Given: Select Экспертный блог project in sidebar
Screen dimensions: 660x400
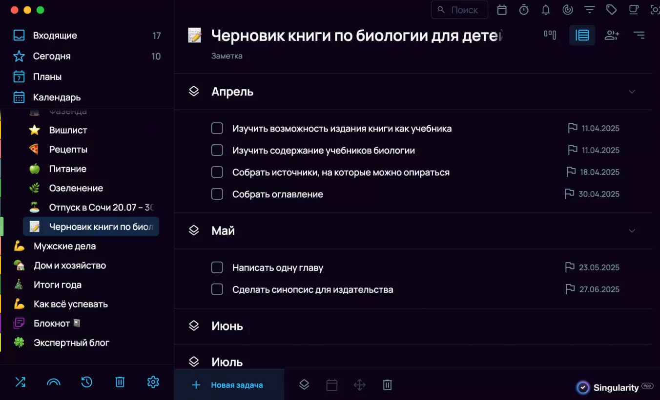Looking at the screenshot, I should [71, 343].
